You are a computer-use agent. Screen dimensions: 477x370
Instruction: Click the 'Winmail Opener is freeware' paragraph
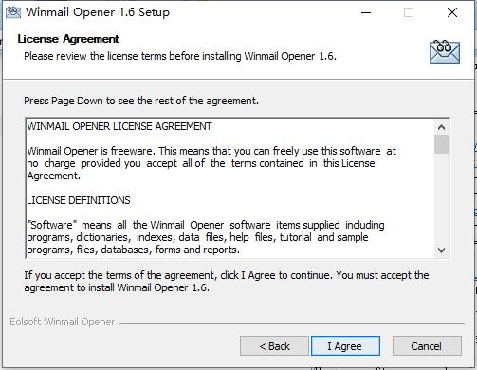point(211,163)
